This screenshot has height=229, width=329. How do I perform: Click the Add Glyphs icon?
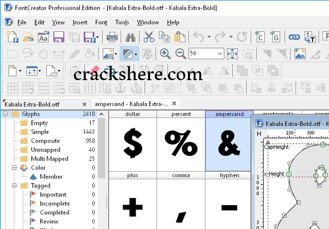[275, 37]
